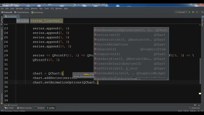Start debugging with the green bug icon

pyautogui.click(x=193, y=12)
